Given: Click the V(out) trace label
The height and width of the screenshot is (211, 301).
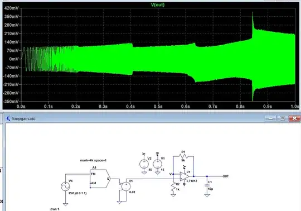Looking at the screenshot, I should pyautogui.click(x=158, y=5).
